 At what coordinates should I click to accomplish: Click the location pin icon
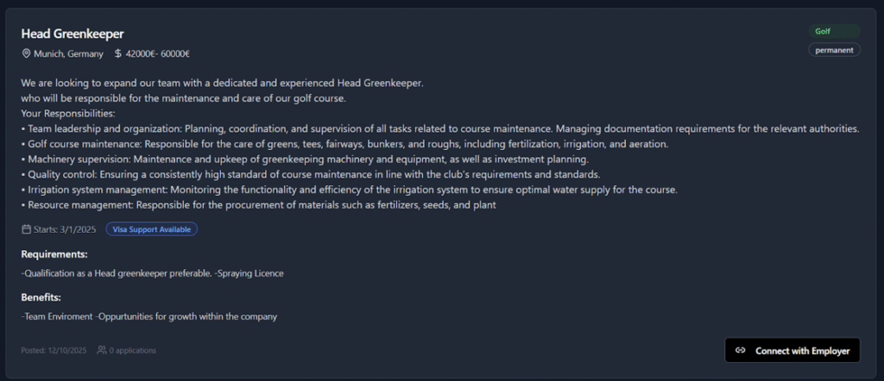click(27, 54)
